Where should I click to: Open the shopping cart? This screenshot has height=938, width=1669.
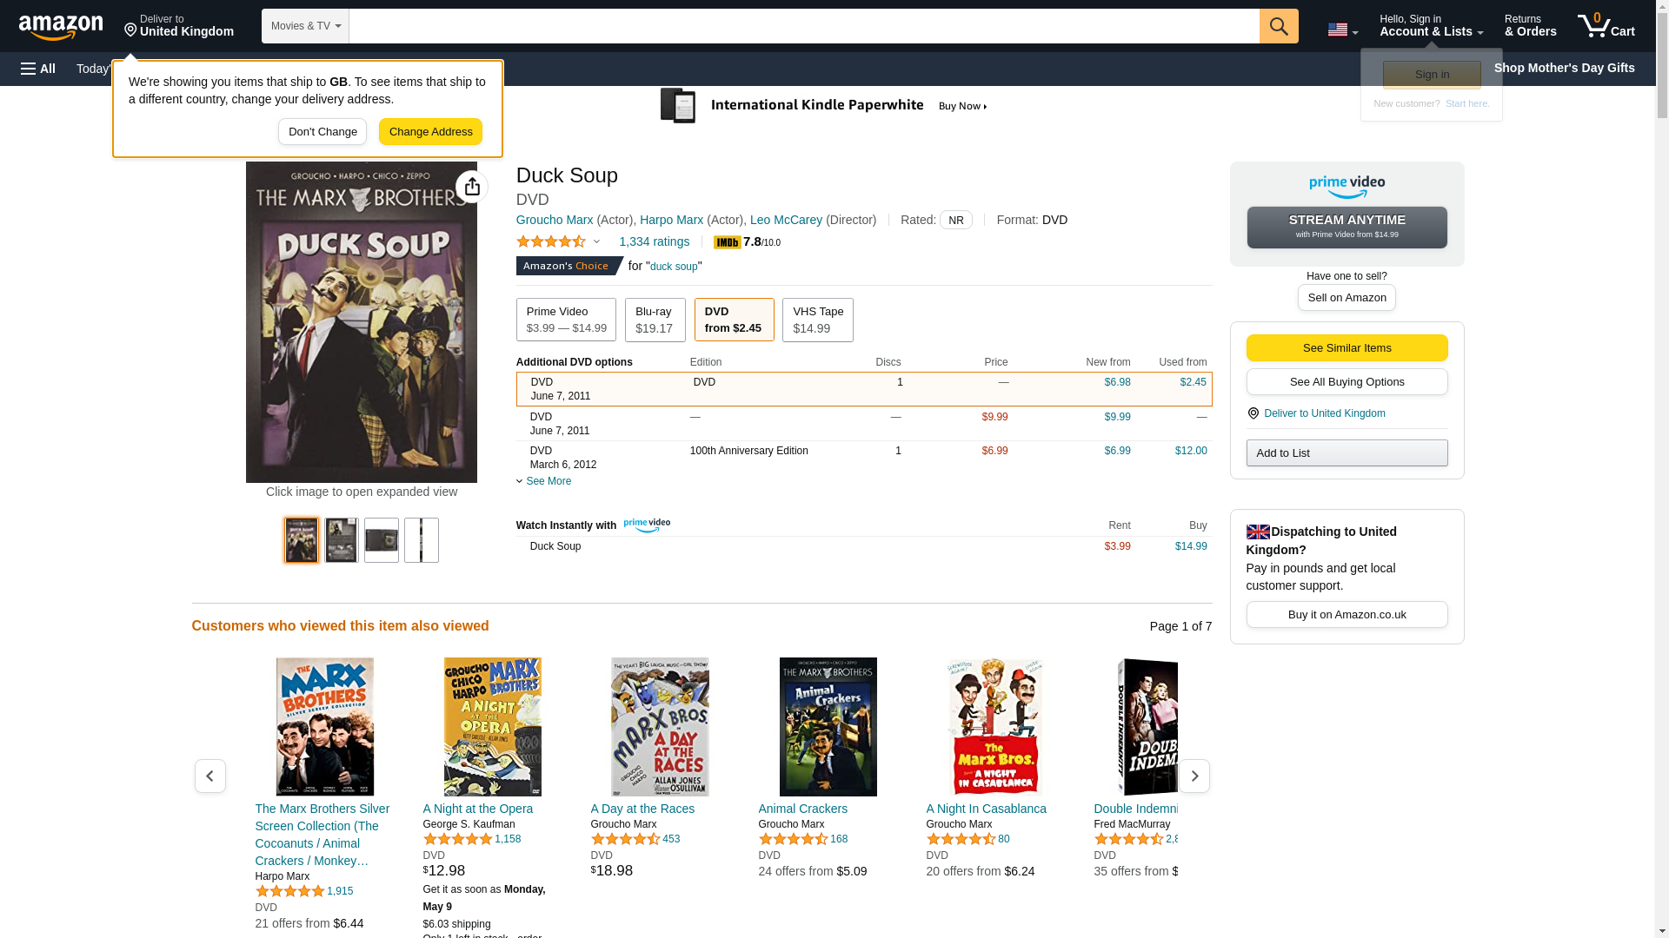click(1606, 26)
